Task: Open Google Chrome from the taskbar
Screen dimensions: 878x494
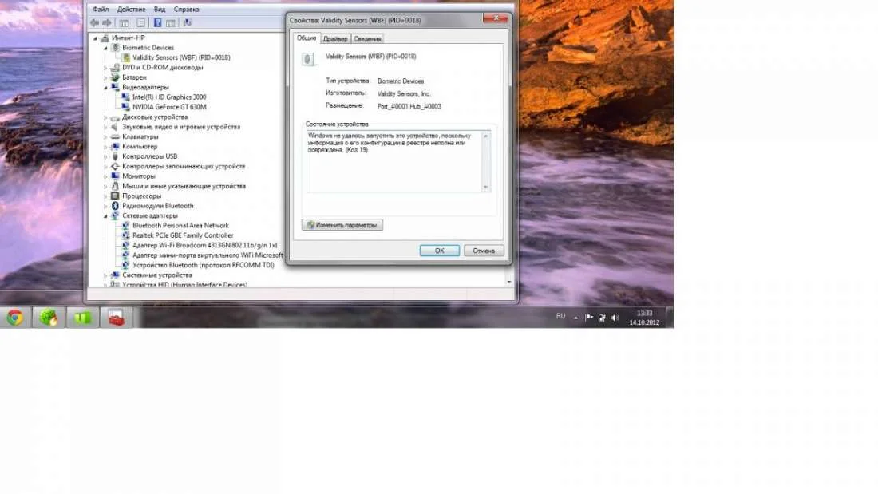Action: (15, 318)
